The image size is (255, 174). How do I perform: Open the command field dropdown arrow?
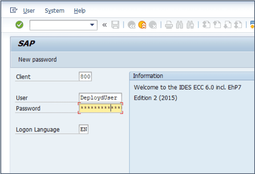coord(92,25)
